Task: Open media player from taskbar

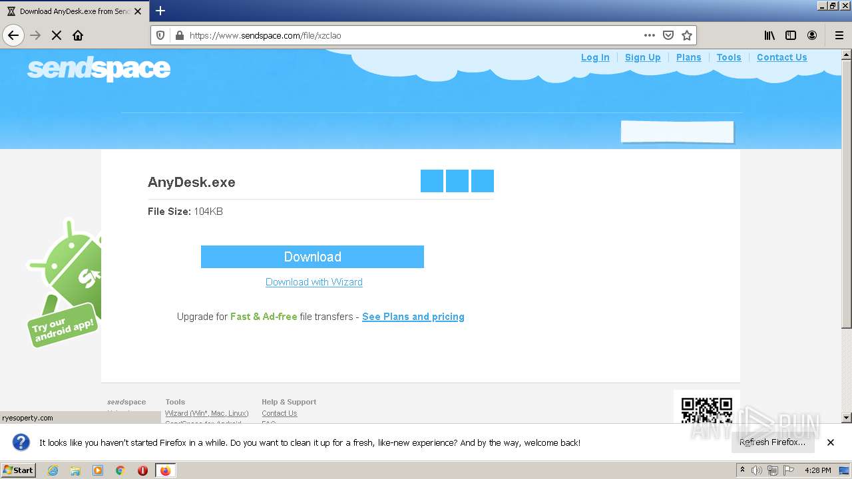Action: pyautogui.click(x=98, y=470)
